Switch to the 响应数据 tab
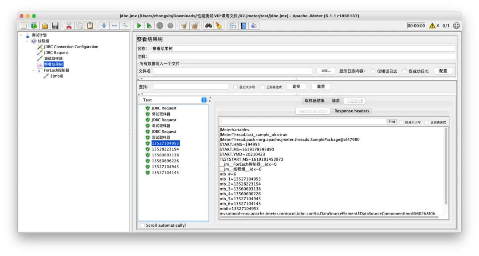Image resolution: width=479 pixels, height=256 pixels. pyautogui.click(x=355, y=101)
